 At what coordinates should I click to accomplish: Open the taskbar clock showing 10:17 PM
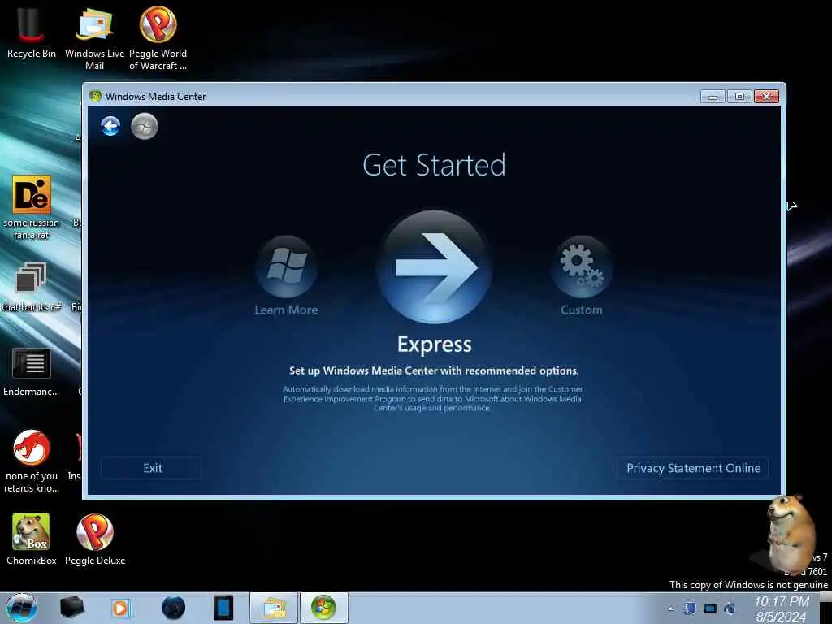point(781,609)
